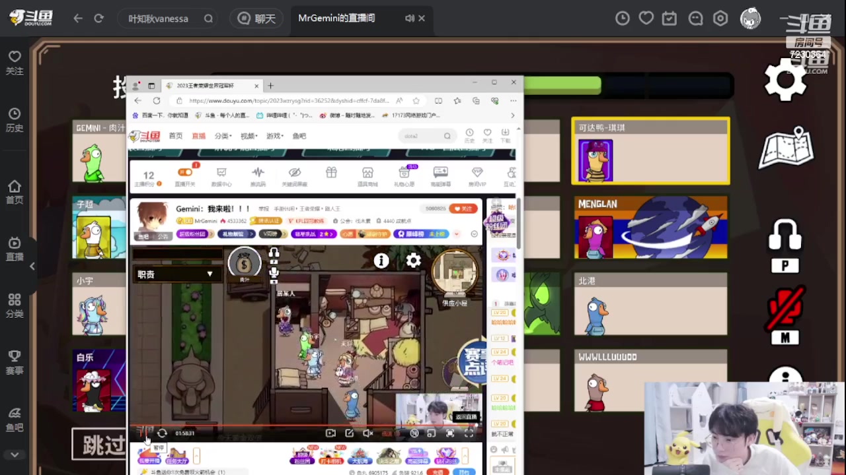Collapse the client sidebar with the arrow handle

[x=32, y=266]
